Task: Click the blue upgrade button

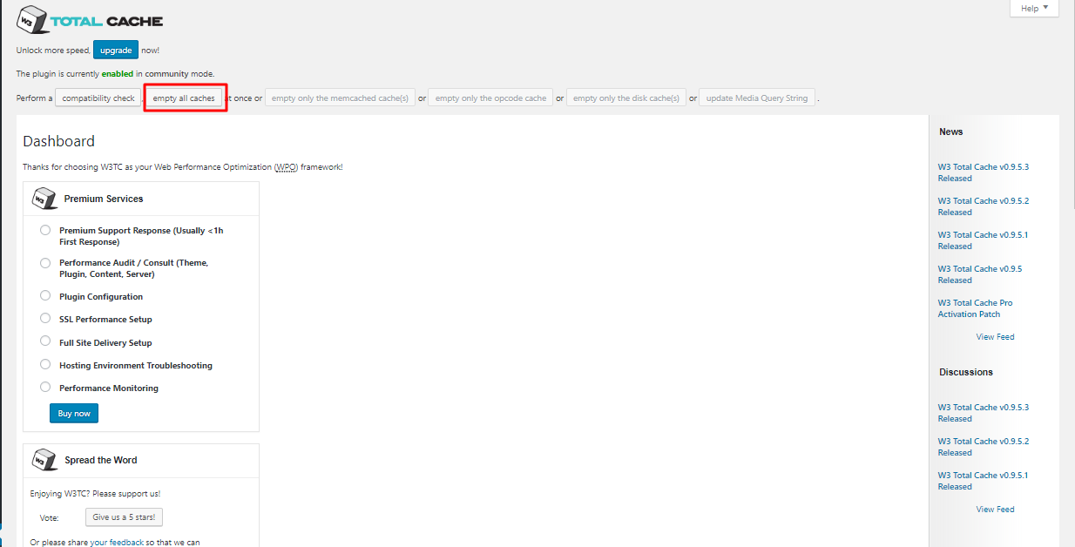Action: pos(116,51)
